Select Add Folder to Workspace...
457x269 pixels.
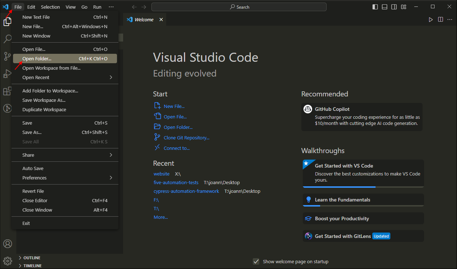65,91
